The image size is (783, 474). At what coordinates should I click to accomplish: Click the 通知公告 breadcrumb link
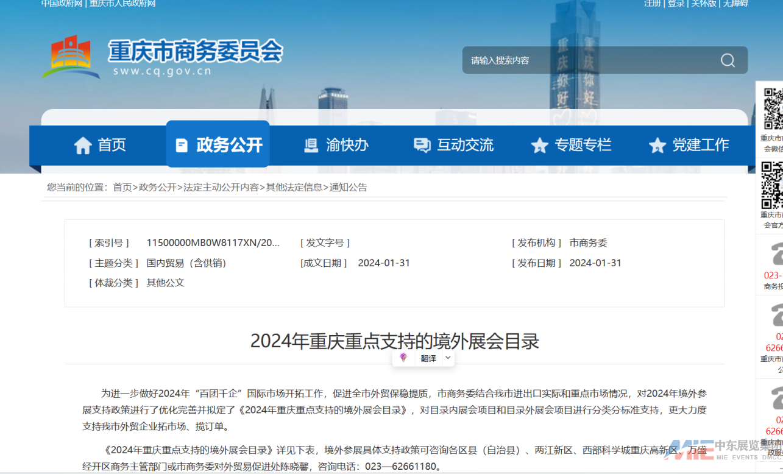pos(349,188)
